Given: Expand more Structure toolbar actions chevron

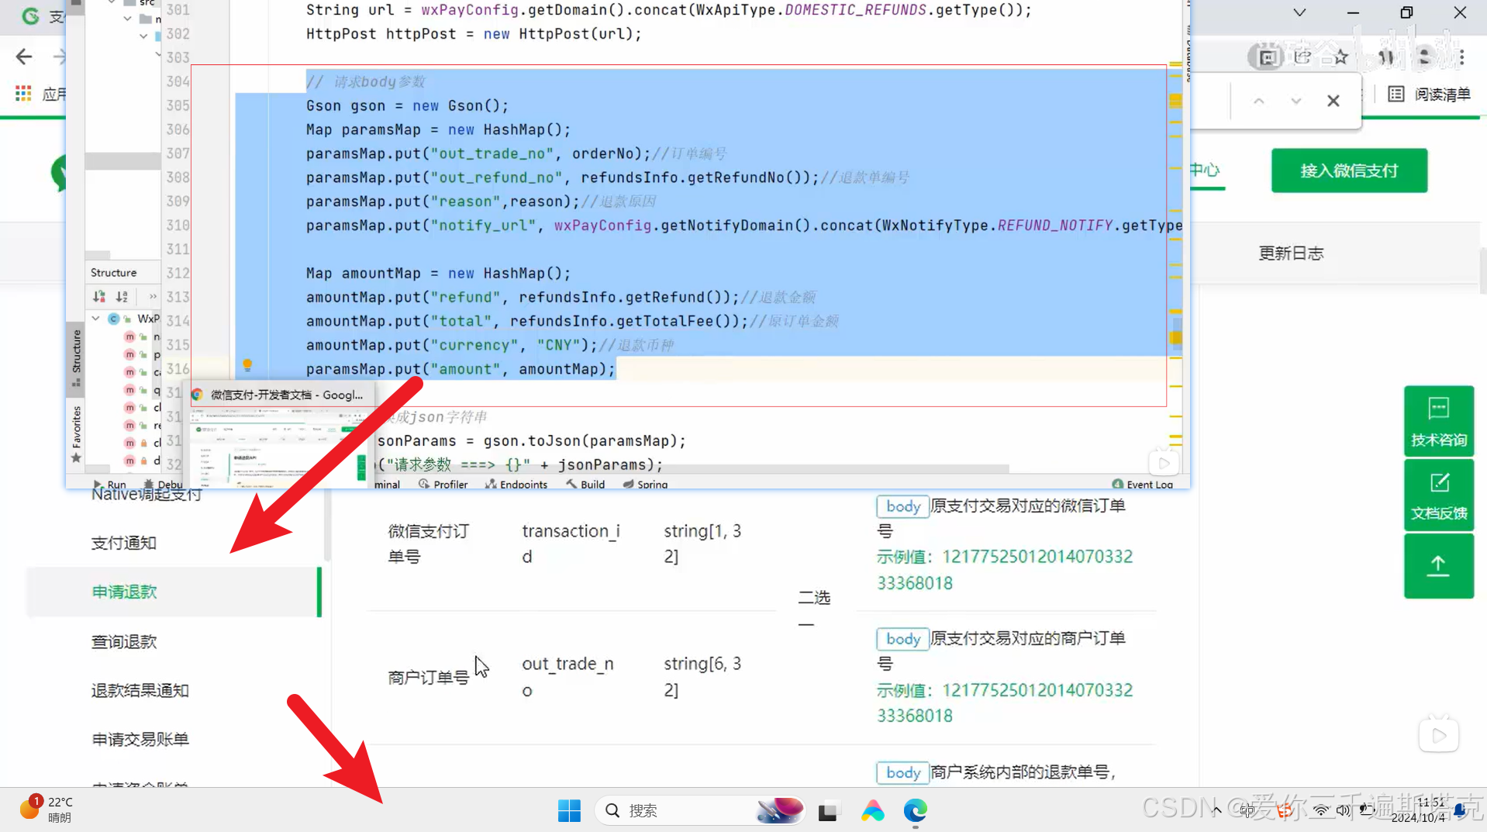Looking at the screenshot, I should (x=153, y=296).
